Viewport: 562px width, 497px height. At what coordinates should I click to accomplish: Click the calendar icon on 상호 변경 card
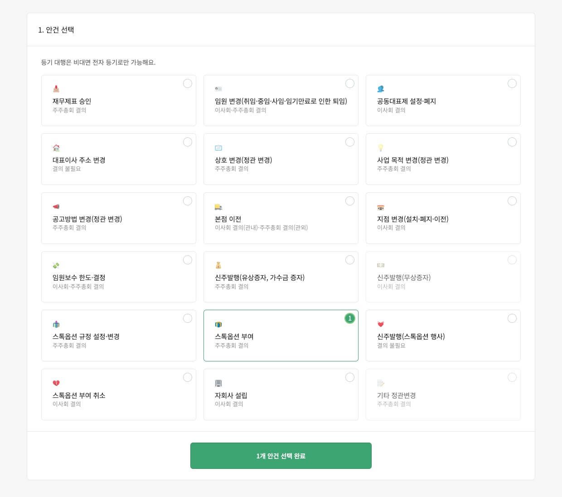[x=218, y=147]
